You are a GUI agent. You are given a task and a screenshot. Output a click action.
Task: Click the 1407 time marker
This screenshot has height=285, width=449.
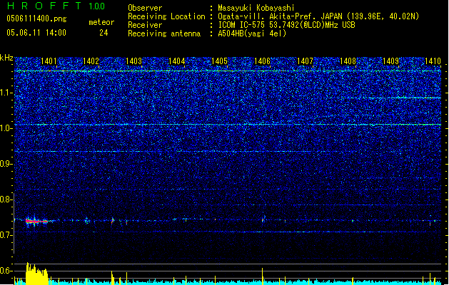click(305, 61)
